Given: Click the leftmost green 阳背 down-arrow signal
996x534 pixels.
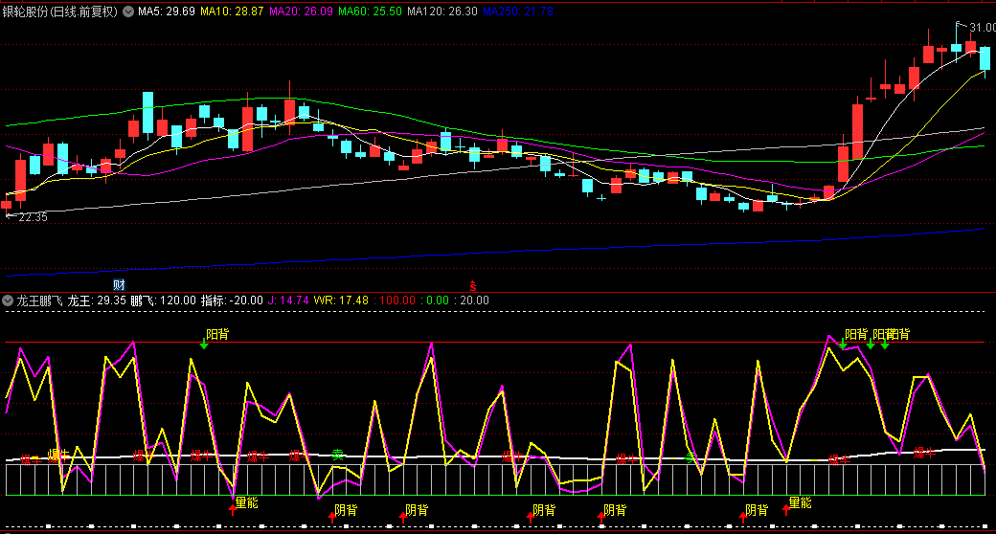Looking at the screenshot, I should pos(204,345).
